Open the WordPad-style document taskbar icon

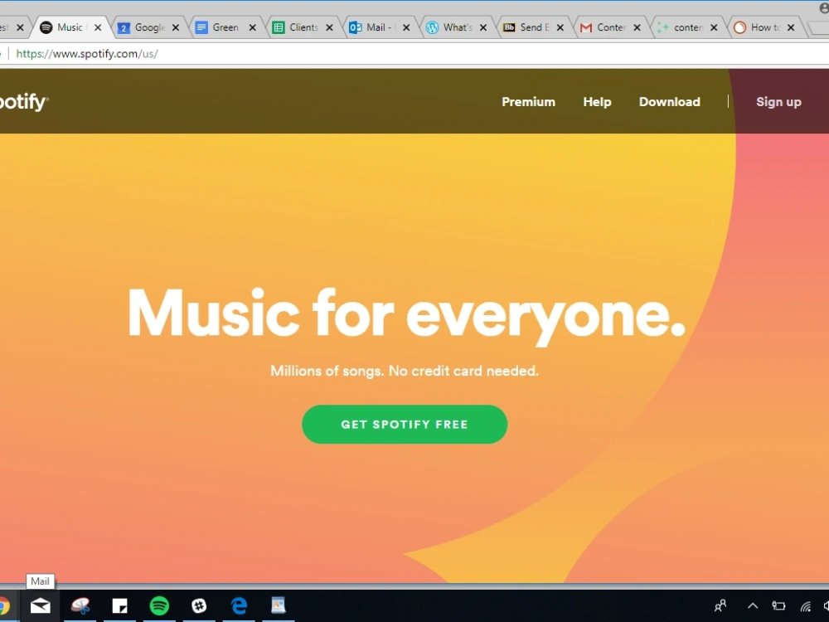pos(278,605)
